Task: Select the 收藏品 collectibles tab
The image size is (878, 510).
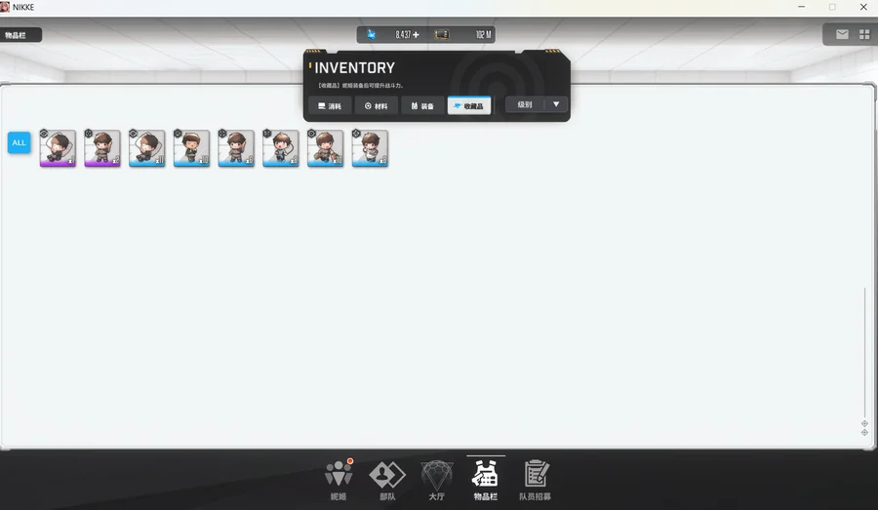Action: point(469,105)
